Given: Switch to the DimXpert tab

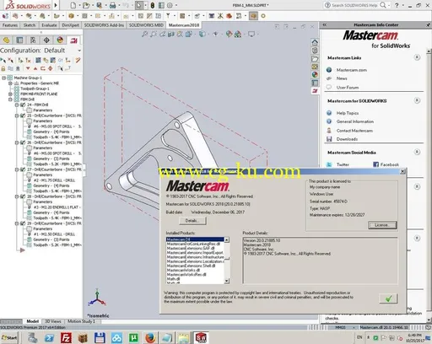Looking at the screenshot, I should pos(70,25).
